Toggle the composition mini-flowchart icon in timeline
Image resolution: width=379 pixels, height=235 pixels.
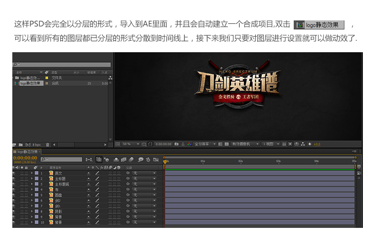pos(89,160)
